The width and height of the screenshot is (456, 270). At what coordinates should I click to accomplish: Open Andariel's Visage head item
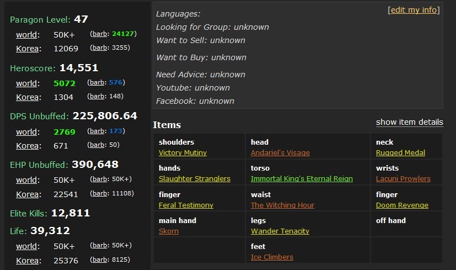point(280,152)
